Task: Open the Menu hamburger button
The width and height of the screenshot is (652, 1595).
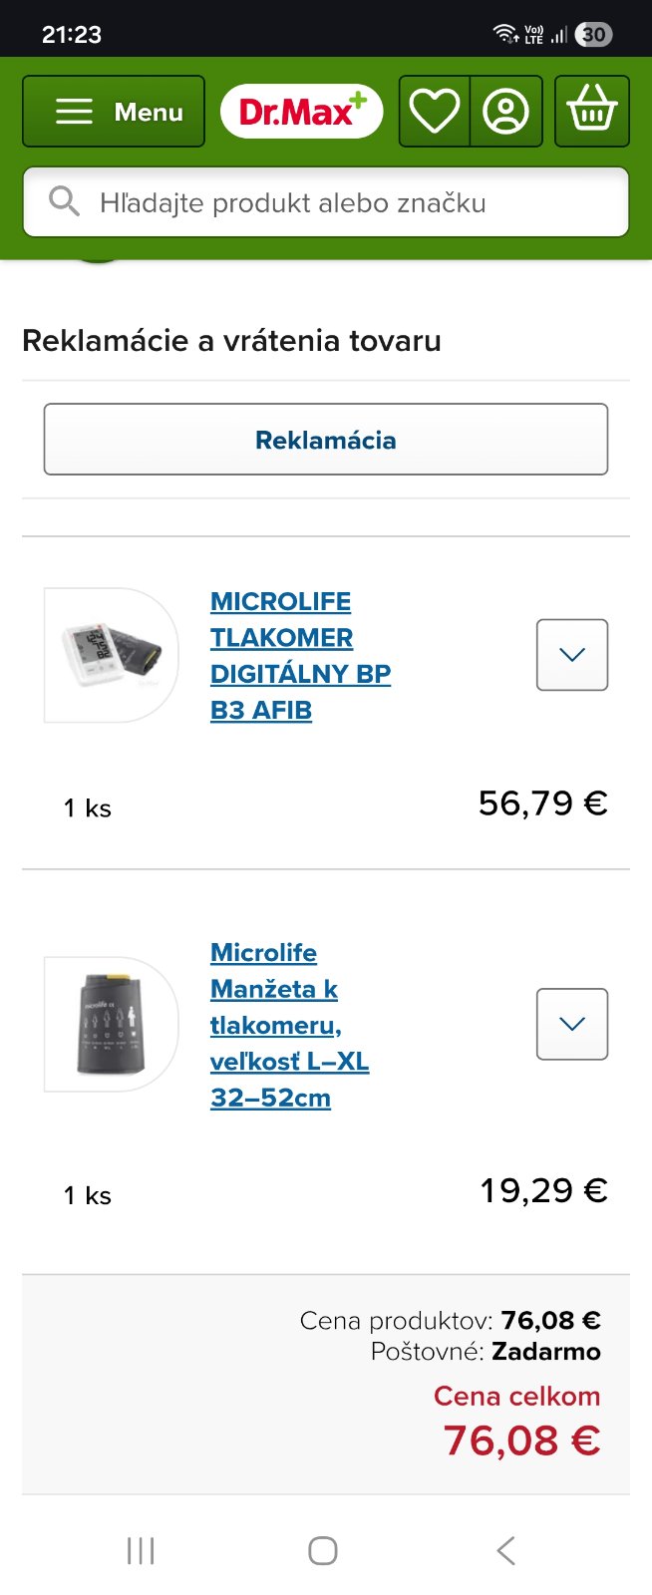Action: coord(114,112)
